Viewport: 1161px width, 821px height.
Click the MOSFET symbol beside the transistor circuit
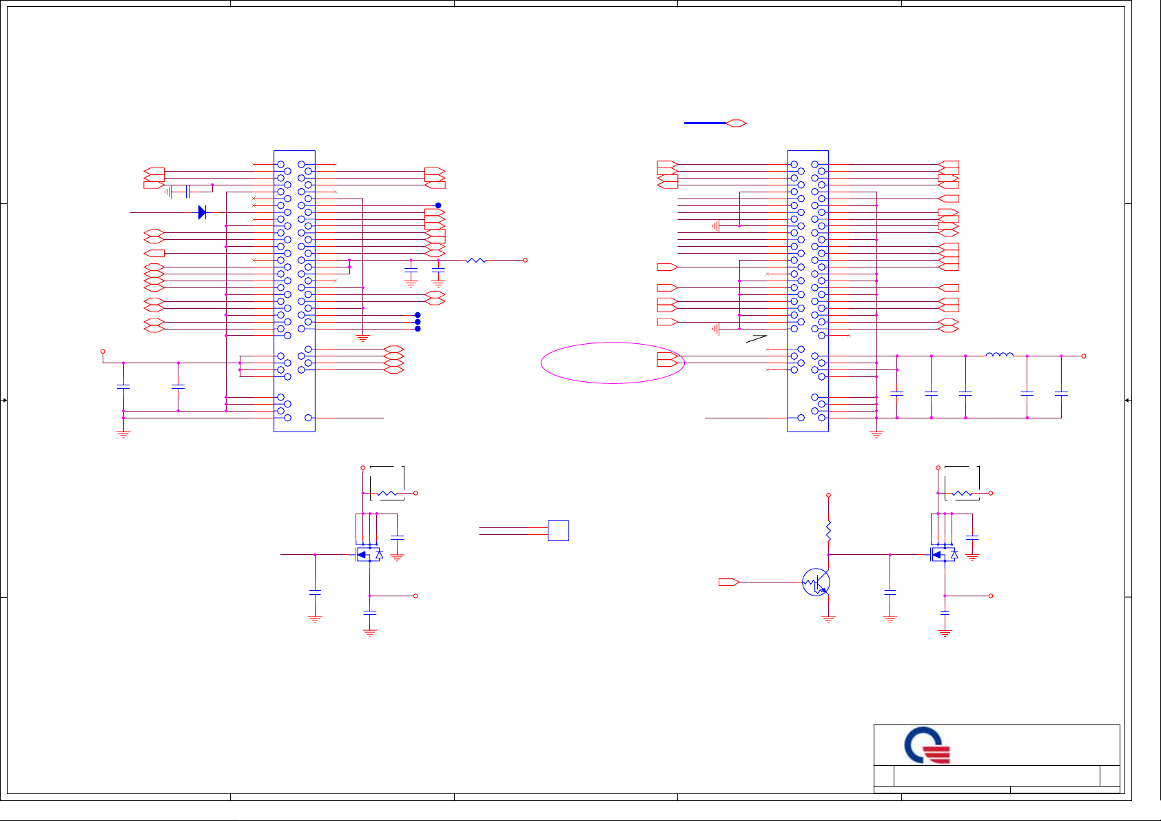pyautogui.click(x=944, y=554)
